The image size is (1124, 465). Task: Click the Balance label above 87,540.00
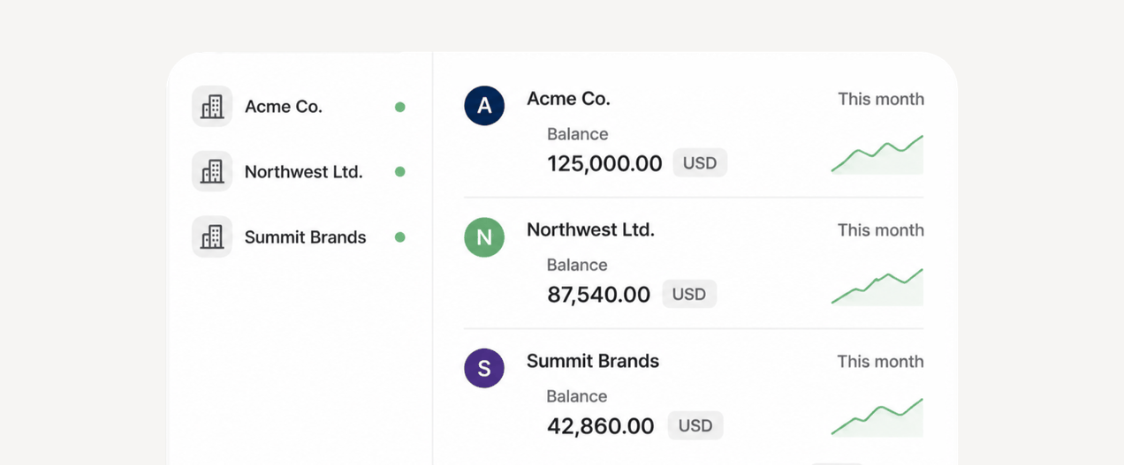click(577, 265)
